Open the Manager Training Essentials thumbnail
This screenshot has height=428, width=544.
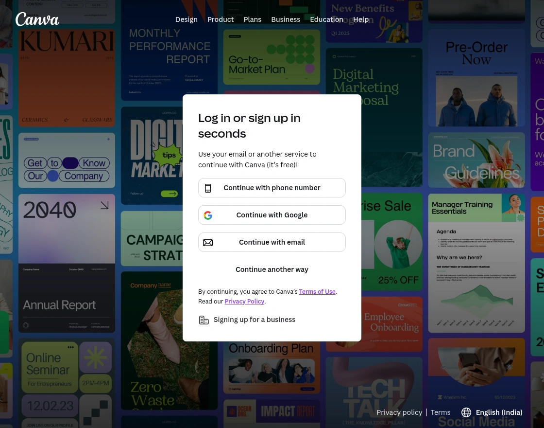click(x=476, y=263)
